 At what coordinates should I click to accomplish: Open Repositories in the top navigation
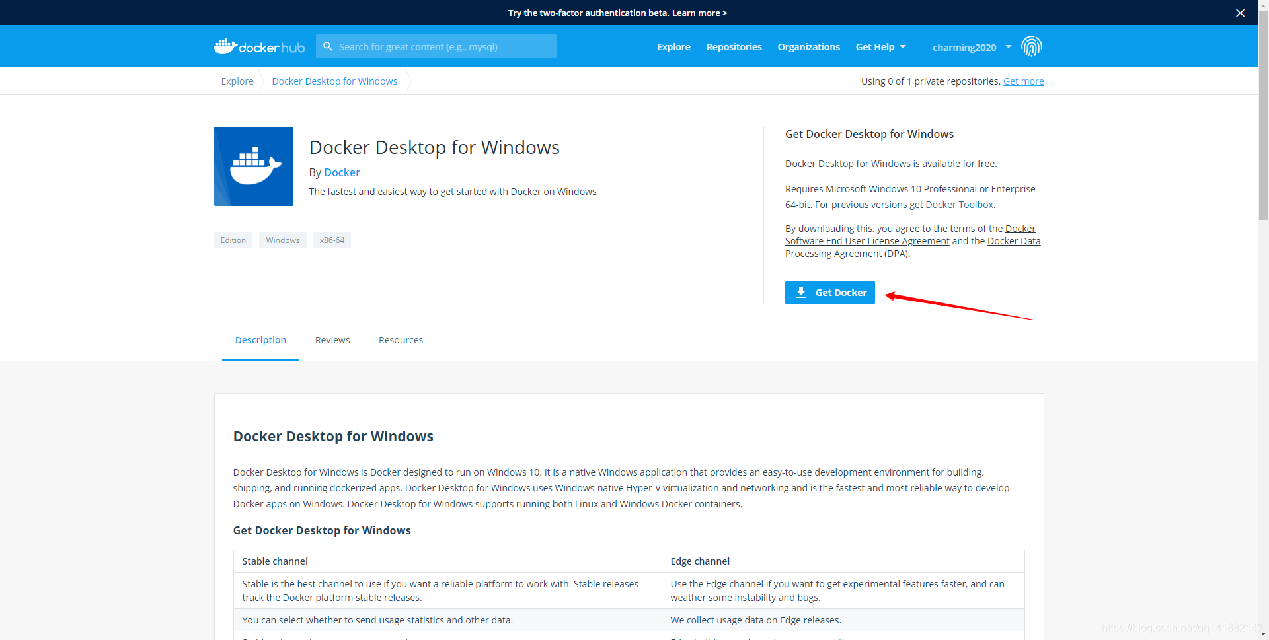coord(734,47)
